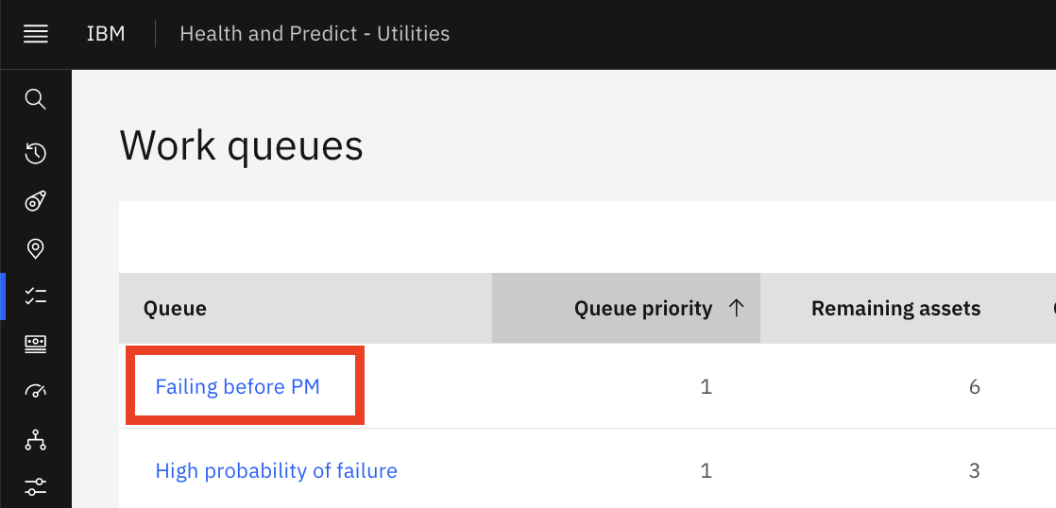Select the work queues checklist icon
1056x508 pixels.
click(36, 296)
